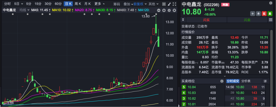Open the 前复权 adjustment dropdown
This screenshot has height=107, width=276.
(x=140, y=4)
